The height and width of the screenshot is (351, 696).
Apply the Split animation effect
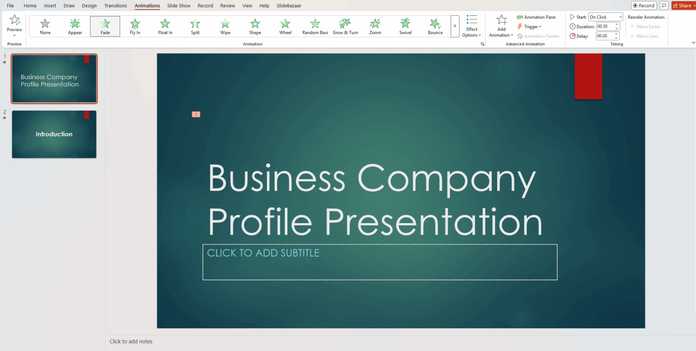pos(195,27)
